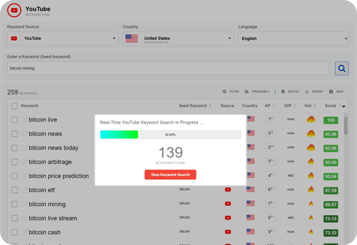The height and width of the screenshot is (245, 357).
Task: Click the AP column help question mark
Action: click(x=274, y=106)
